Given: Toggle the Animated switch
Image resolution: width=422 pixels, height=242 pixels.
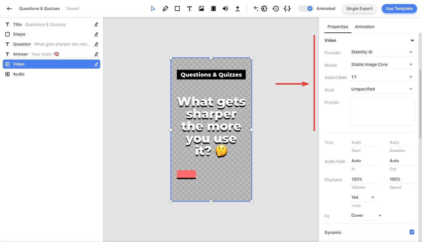Looking at the screenshot, I should click(306, 9).
